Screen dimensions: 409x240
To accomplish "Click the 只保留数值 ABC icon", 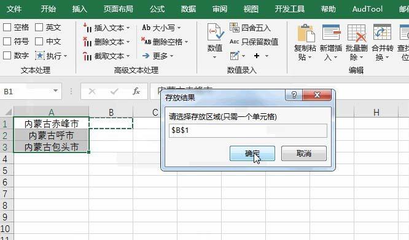I will pos(234,42).
